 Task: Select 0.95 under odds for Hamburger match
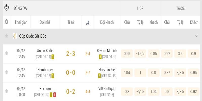point(194,72)
